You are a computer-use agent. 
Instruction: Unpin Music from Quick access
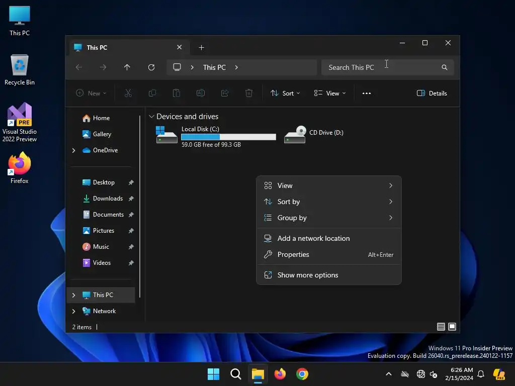coord(131,246)
